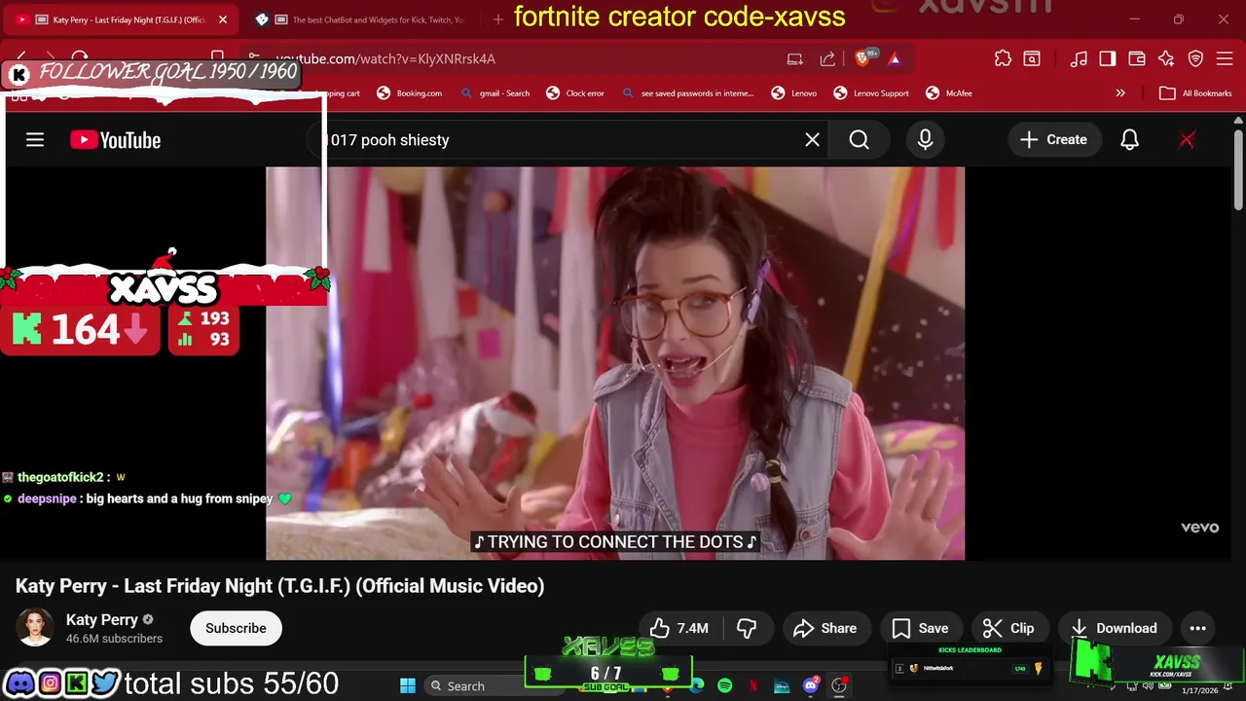Open Katy Perry channel name link
Image resolution: width=1246 pixels, height=701 pixels.
pyautogui.click(x=102, y=619)
